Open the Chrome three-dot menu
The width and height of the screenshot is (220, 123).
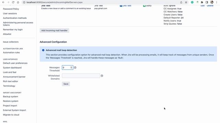coord(217,2)
